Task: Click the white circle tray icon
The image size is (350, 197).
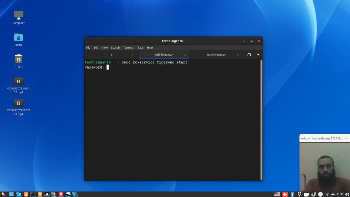Action: tap(320, 195)
